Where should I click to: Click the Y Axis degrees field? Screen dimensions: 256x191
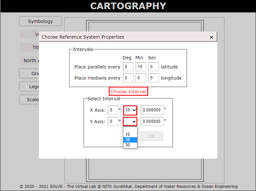click(x=113, y=122)
